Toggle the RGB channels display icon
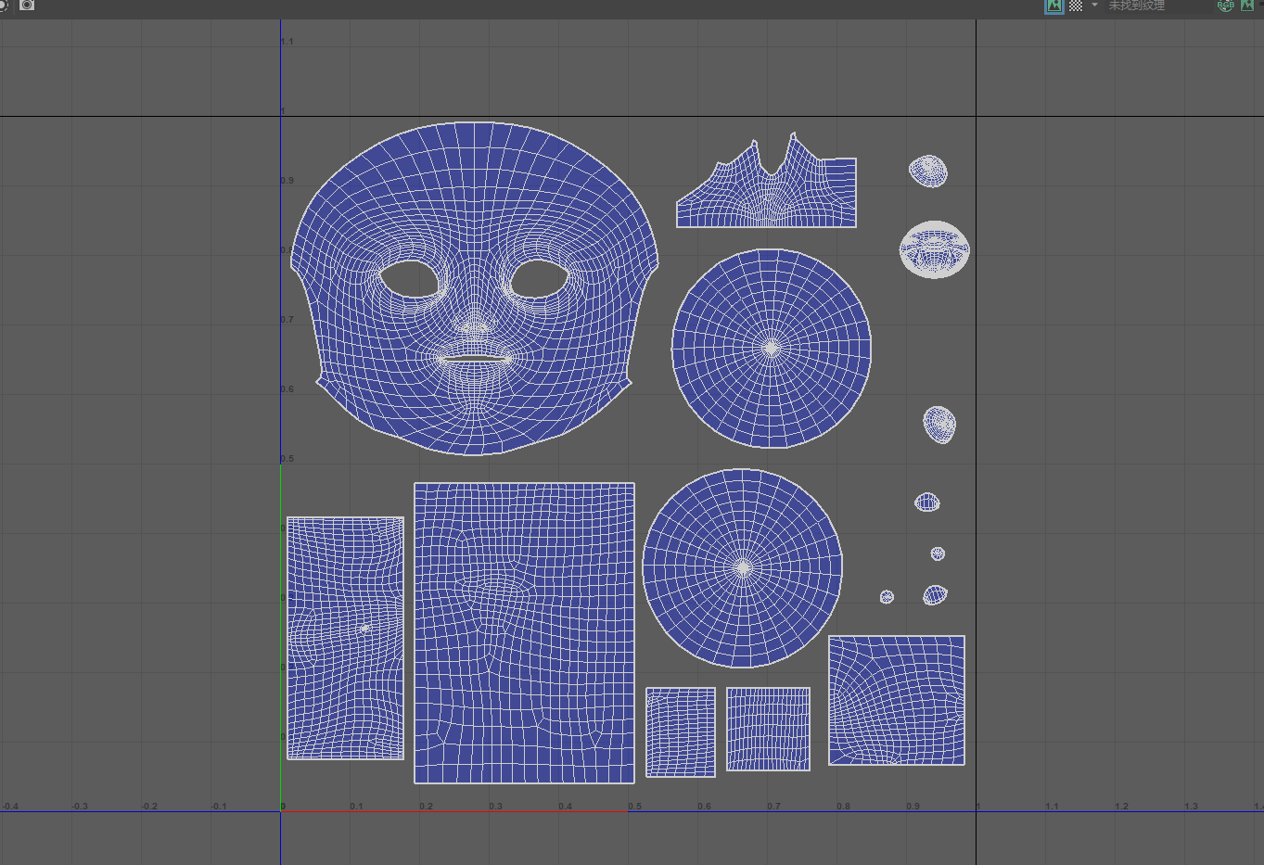This screenshot has width=1264, height=865. [x=1226, y=6]
